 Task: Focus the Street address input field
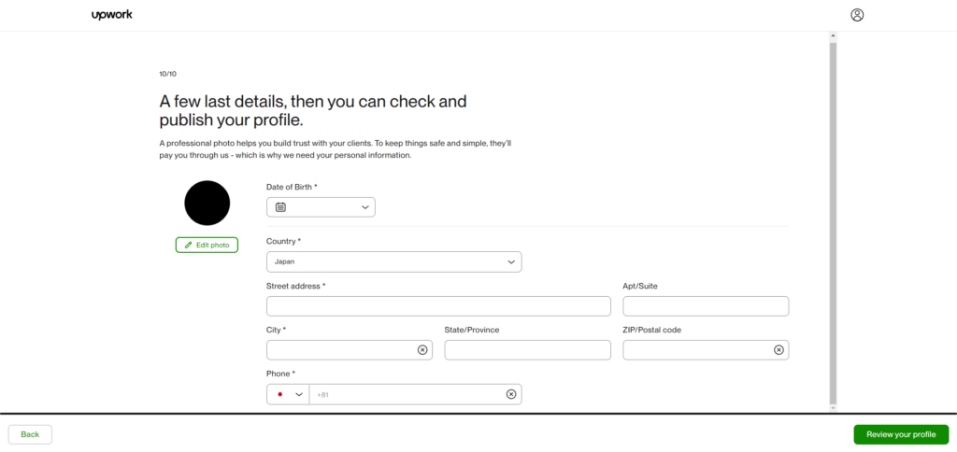pos(438,306)
